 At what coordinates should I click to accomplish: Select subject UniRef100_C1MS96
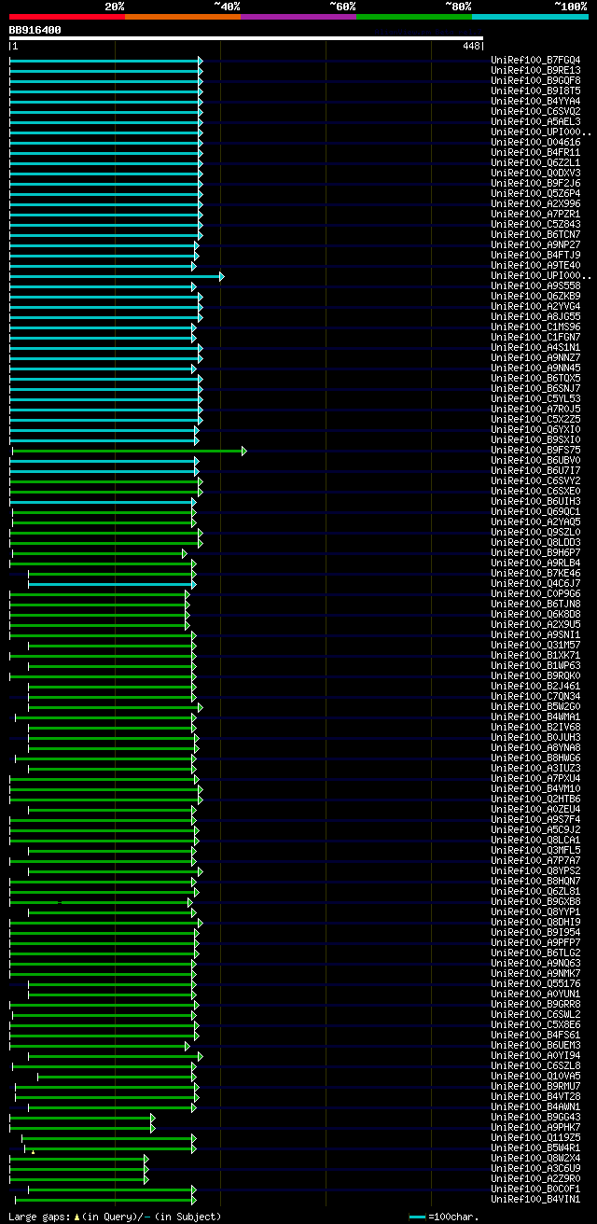pyautogui.click(x=535, y=327)
